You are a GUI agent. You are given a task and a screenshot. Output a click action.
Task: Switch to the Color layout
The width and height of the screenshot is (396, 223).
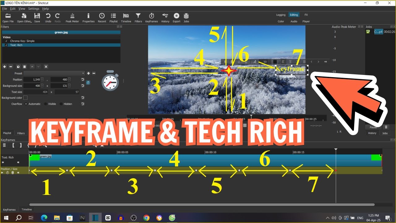click(281, 21)
